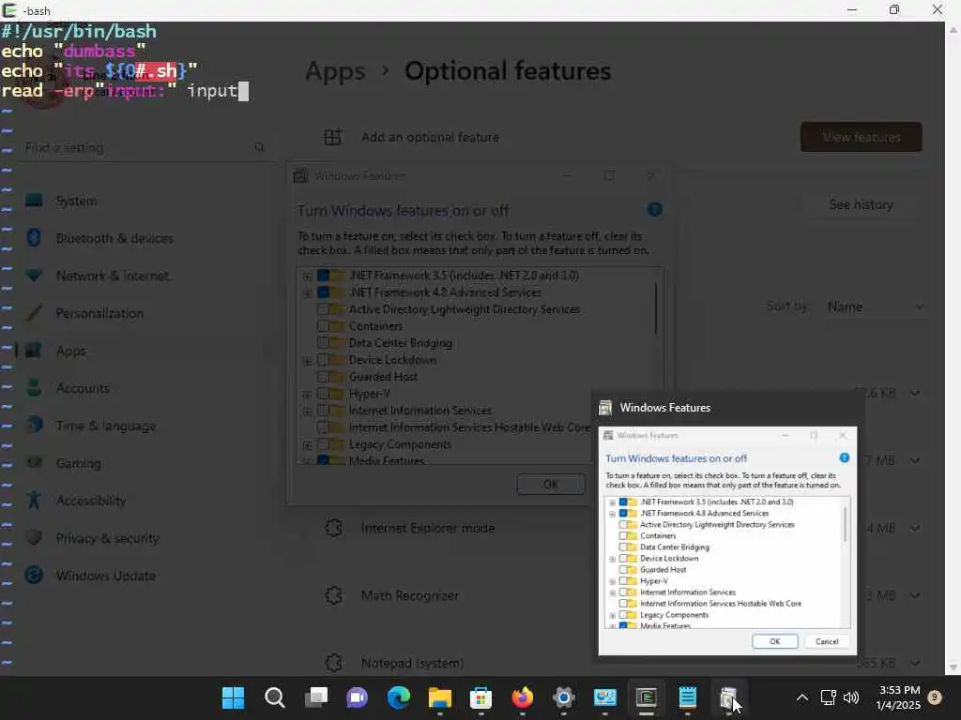Select the Windows Features preview thumbnail
The height and width of the screenshot is (720, 961).
727,541
